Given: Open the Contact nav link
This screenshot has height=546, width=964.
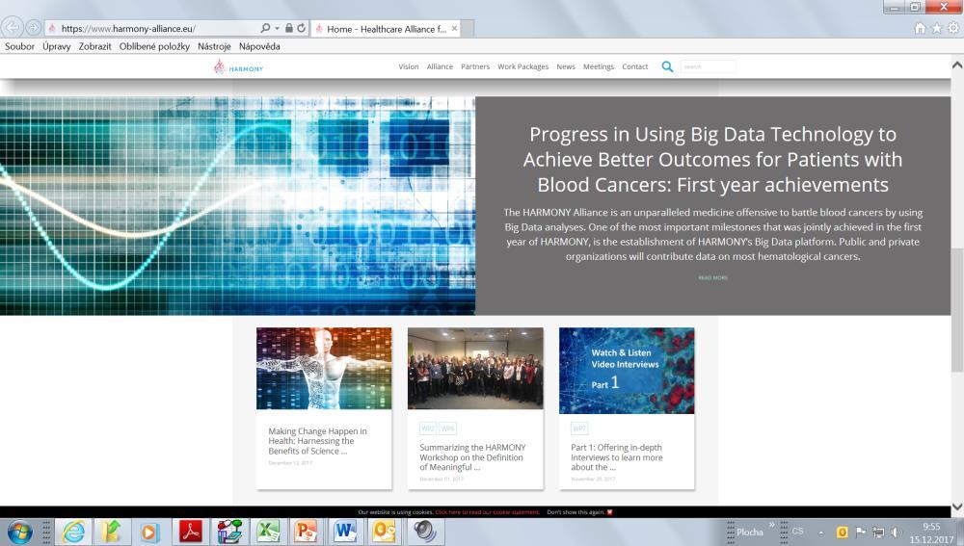Looking at the screenshot, I should (634, 67).
